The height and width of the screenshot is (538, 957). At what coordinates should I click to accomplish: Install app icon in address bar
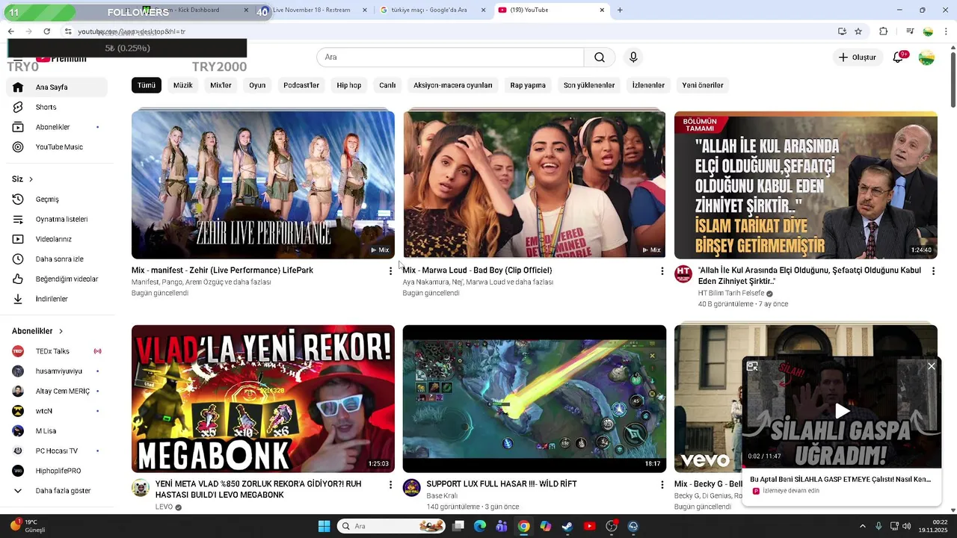pyautogui.click(x=842, y=31)
